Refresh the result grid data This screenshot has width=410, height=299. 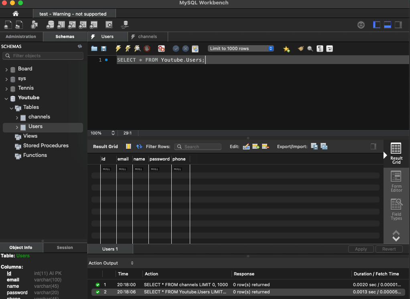(x=139, y=146)
